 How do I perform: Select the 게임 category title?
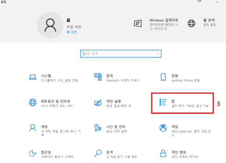[x=175, y=127]
